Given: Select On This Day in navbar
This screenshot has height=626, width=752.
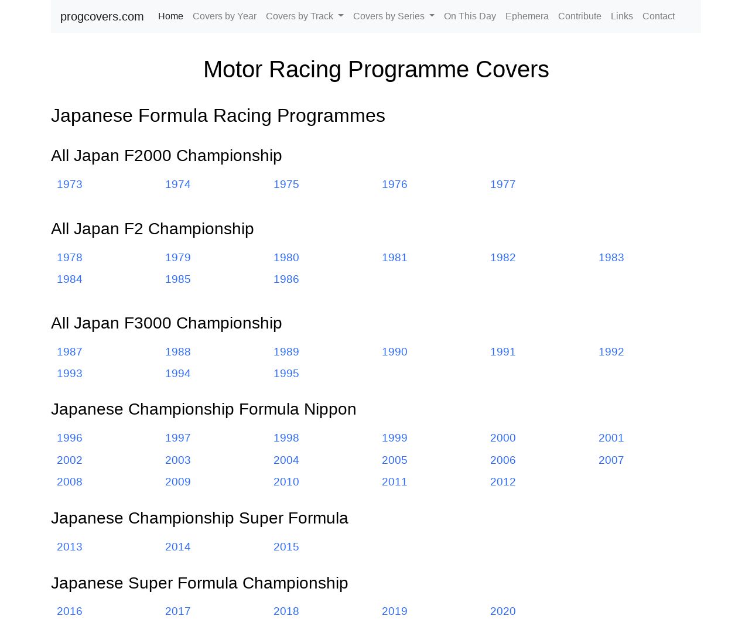Looking at the screenshot, I should pos(470,16).
